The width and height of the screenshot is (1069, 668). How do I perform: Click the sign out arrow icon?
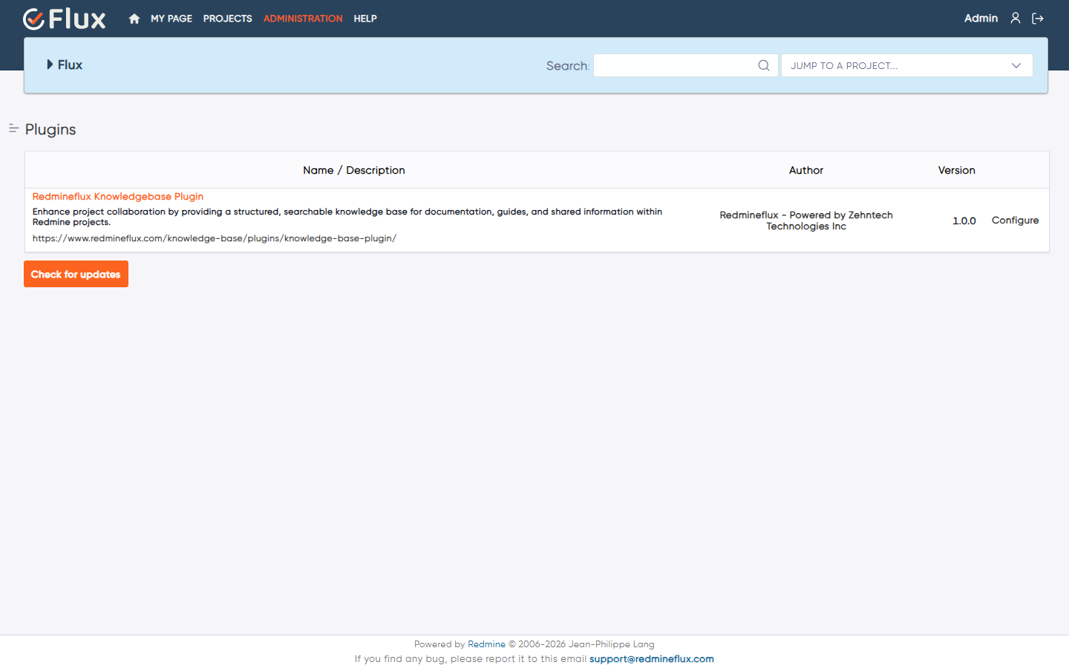click(x=1038, y=19)
